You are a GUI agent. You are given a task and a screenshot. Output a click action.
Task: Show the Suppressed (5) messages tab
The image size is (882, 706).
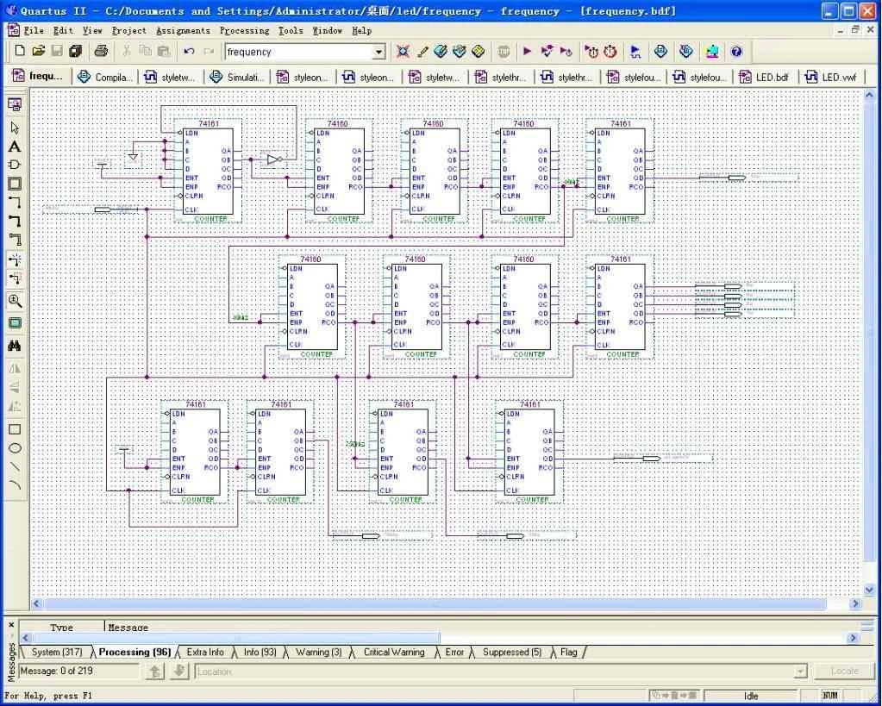pyautogui.click(x=512, y=653)
